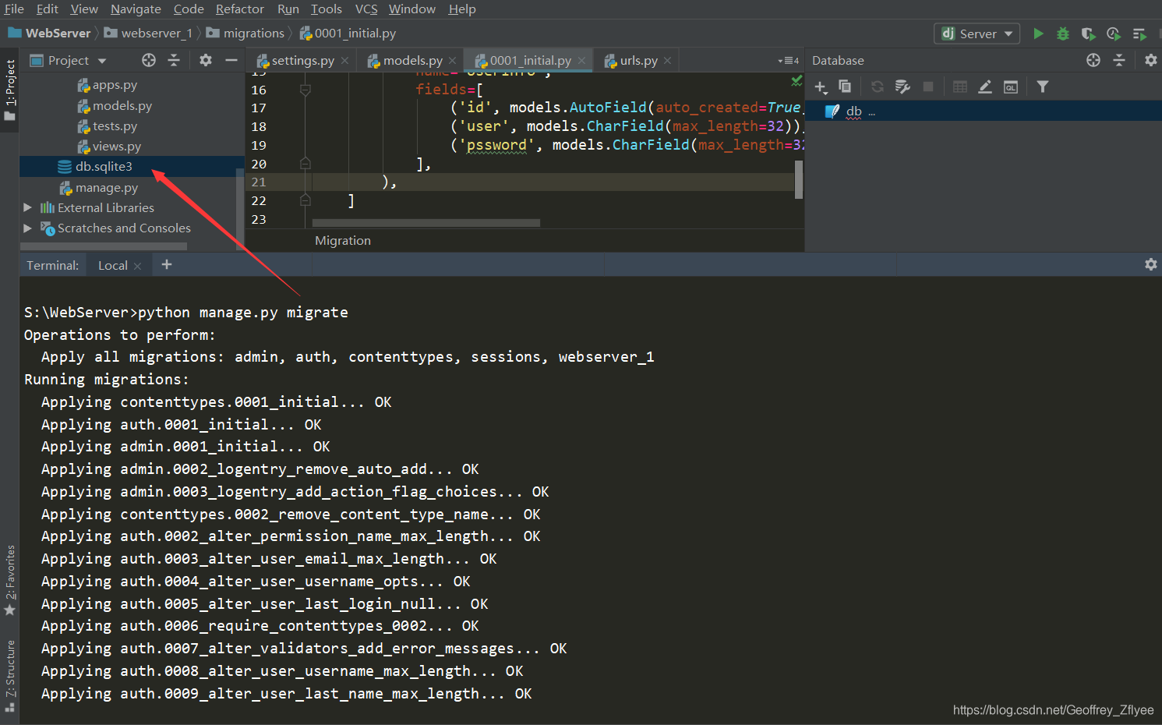
Task: Toggle the Z: Structure tool window
Action: tap(9, 676)
